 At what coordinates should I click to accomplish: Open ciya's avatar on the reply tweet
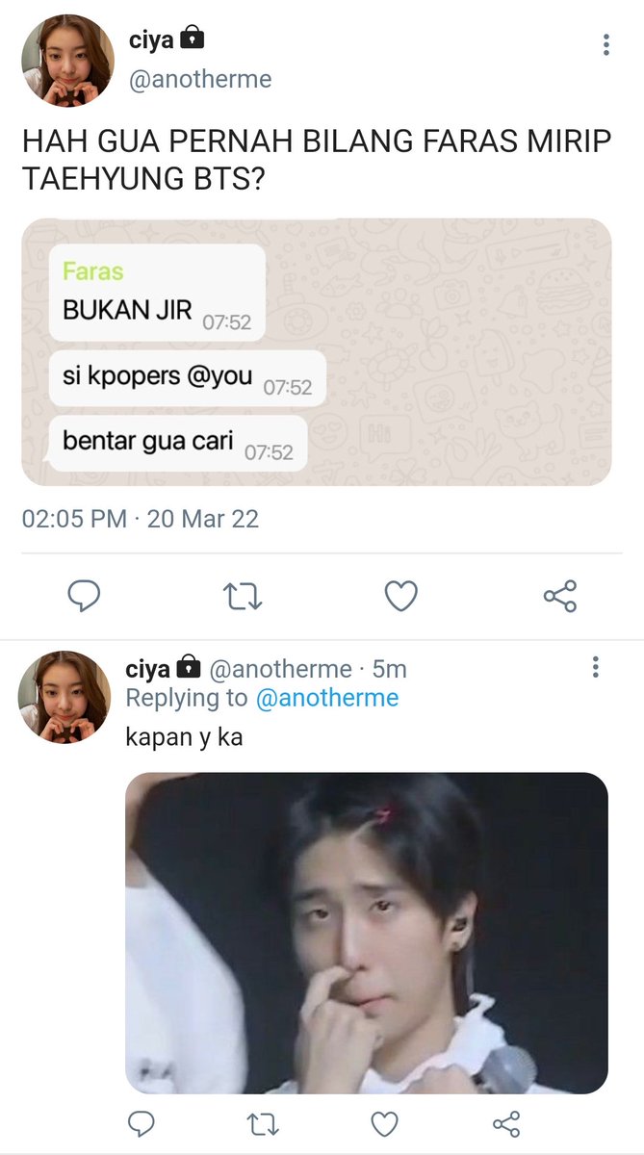(x=64, y=697)
